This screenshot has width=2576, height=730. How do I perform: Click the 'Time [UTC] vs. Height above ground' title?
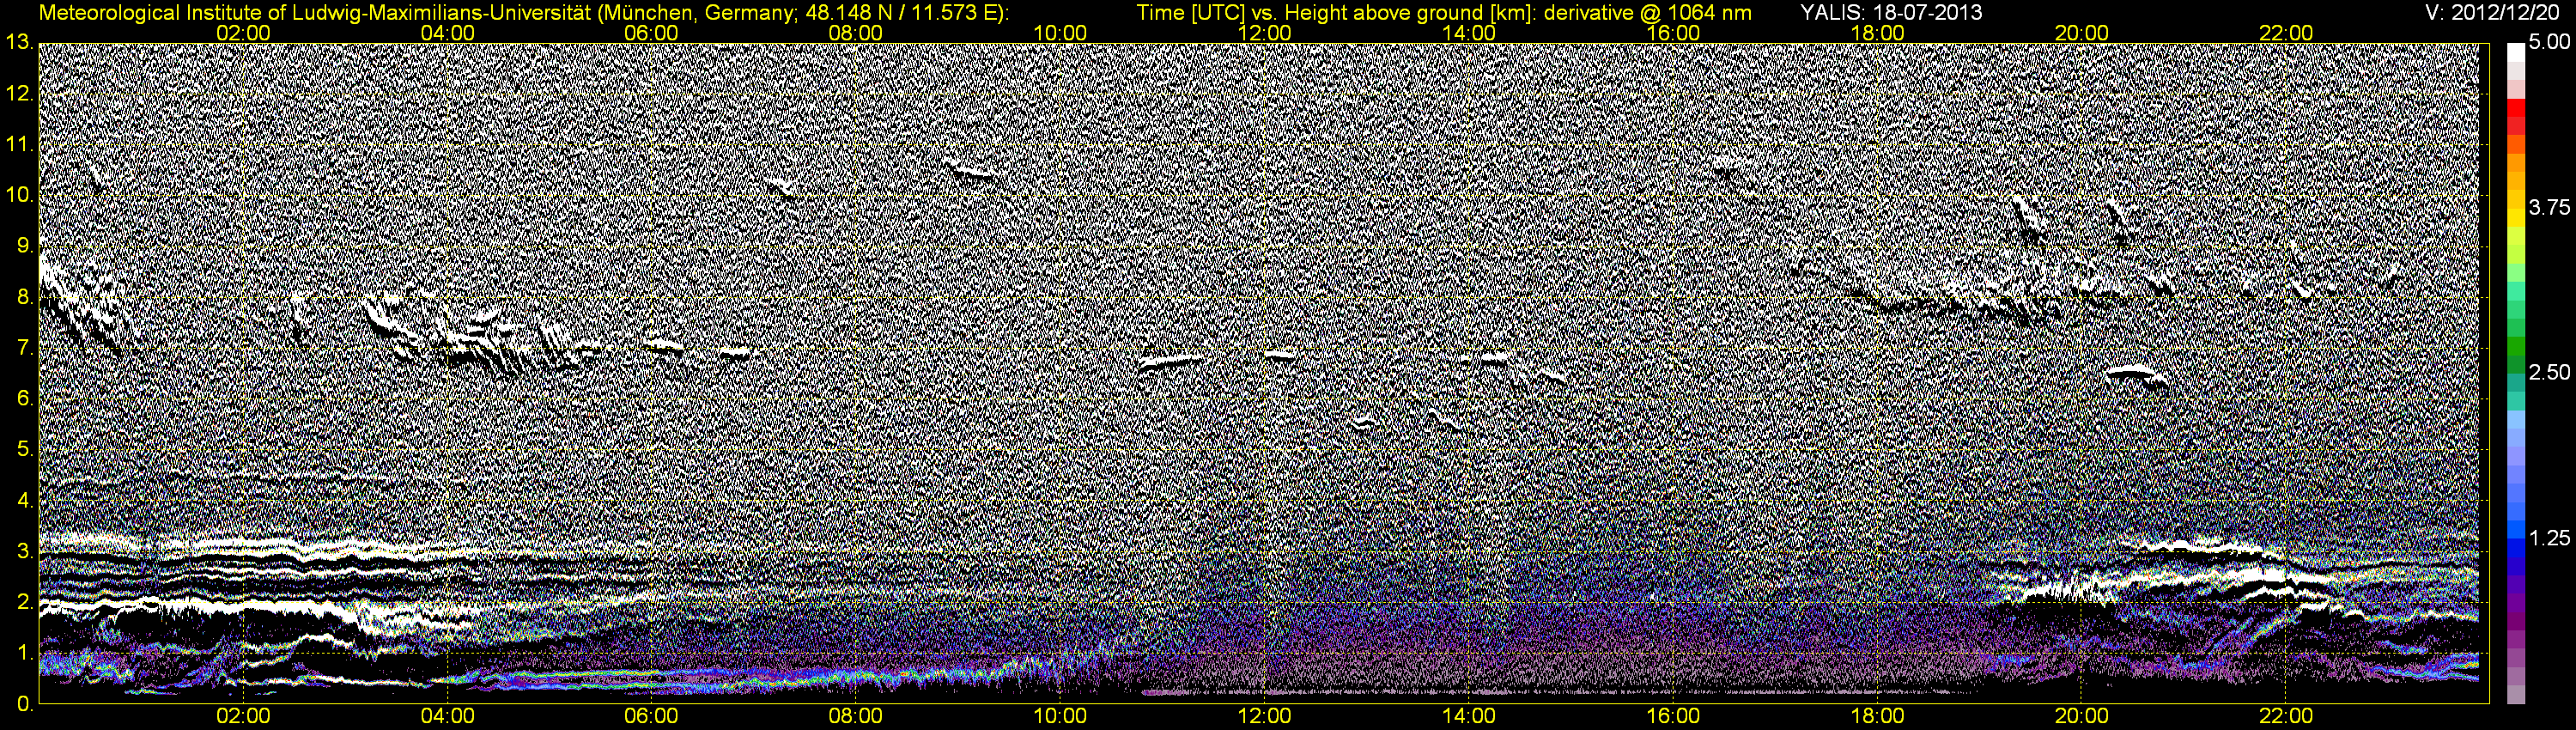1444,13
